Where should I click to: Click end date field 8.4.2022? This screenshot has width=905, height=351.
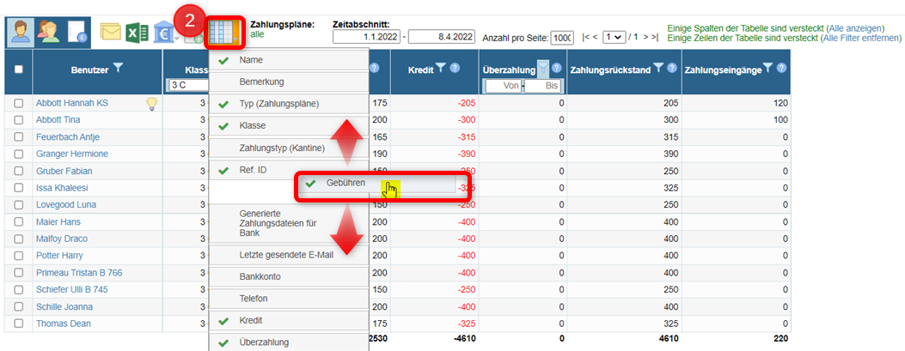click(x=442, y=37)
